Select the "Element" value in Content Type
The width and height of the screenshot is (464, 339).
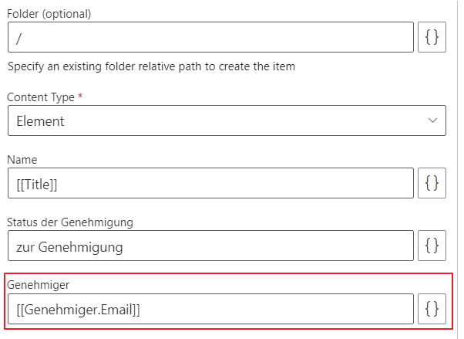40,121
